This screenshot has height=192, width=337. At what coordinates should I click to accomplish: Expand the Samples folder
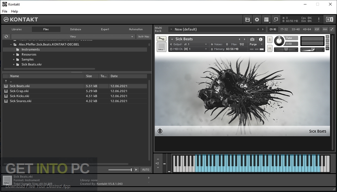coord(14,59)
